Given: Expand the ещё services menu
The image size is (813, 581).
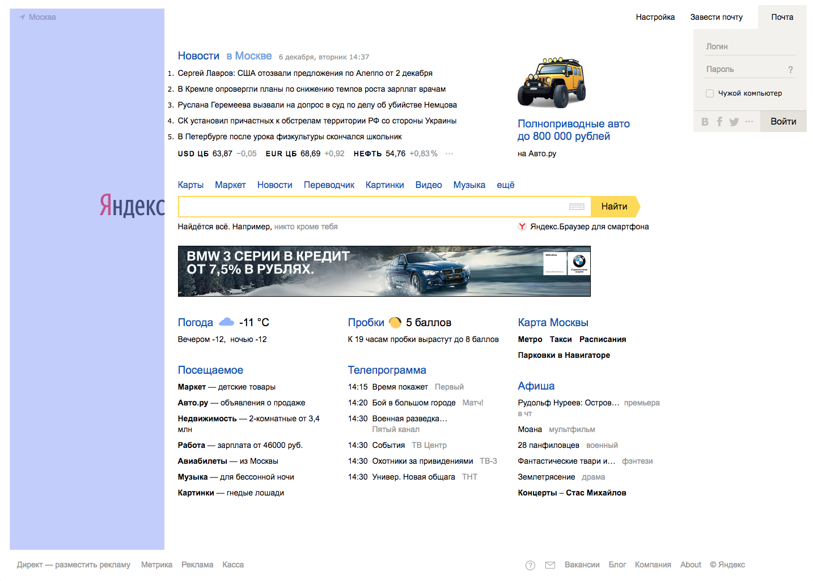Looking at the screenshot, I should (x=505, y=185).
